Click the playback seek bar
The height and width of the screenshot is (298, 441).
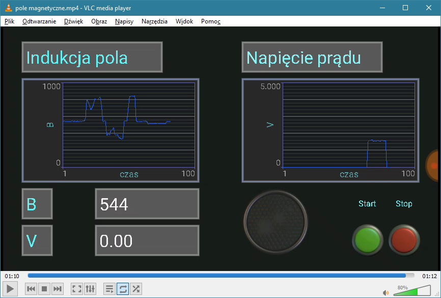pos(221,276)
